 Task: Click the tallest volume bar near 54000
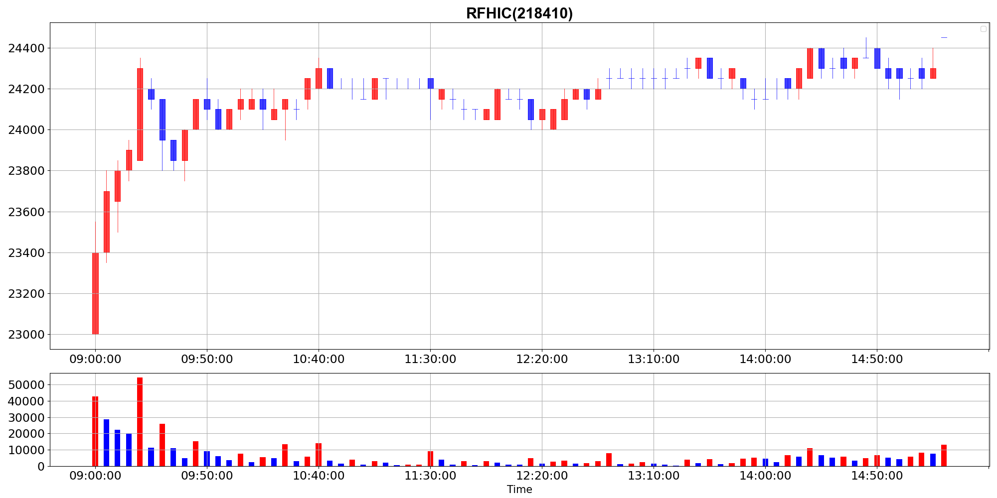tap(140, 422)
